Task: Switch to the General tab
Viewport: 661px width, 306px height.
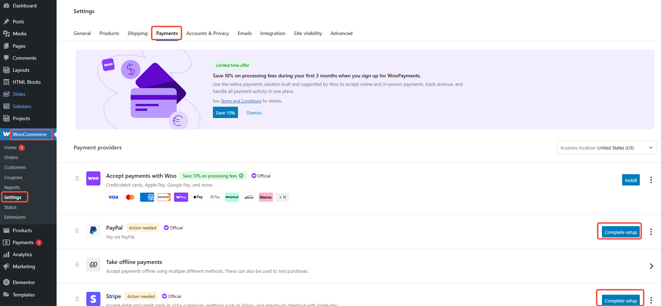Action: pyautogui.click(x=82, y=33)
